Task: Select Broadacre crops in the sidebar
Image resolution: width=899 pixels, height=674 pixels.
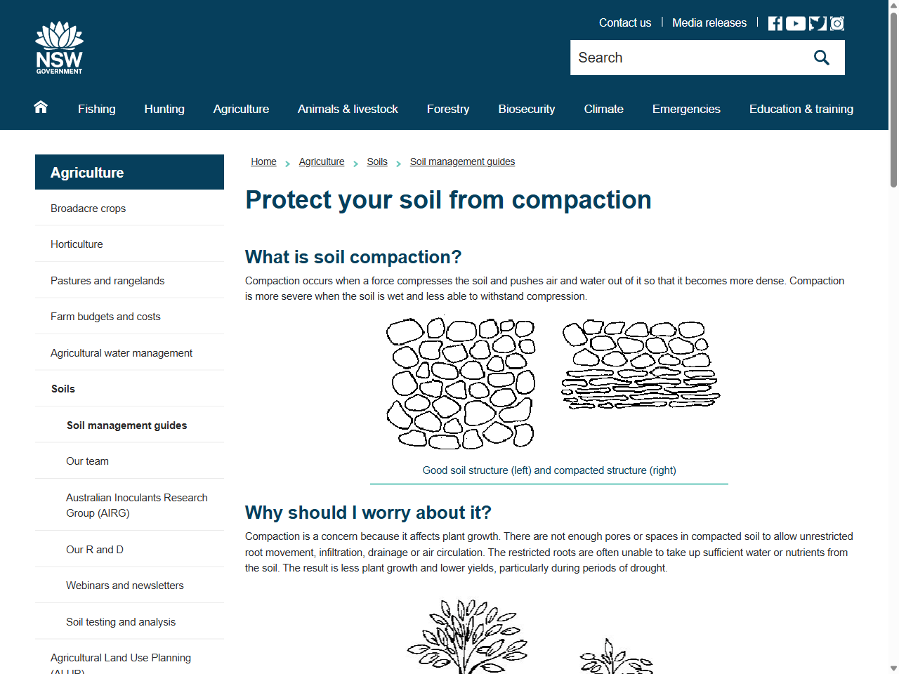Action: tap(88, 209)
